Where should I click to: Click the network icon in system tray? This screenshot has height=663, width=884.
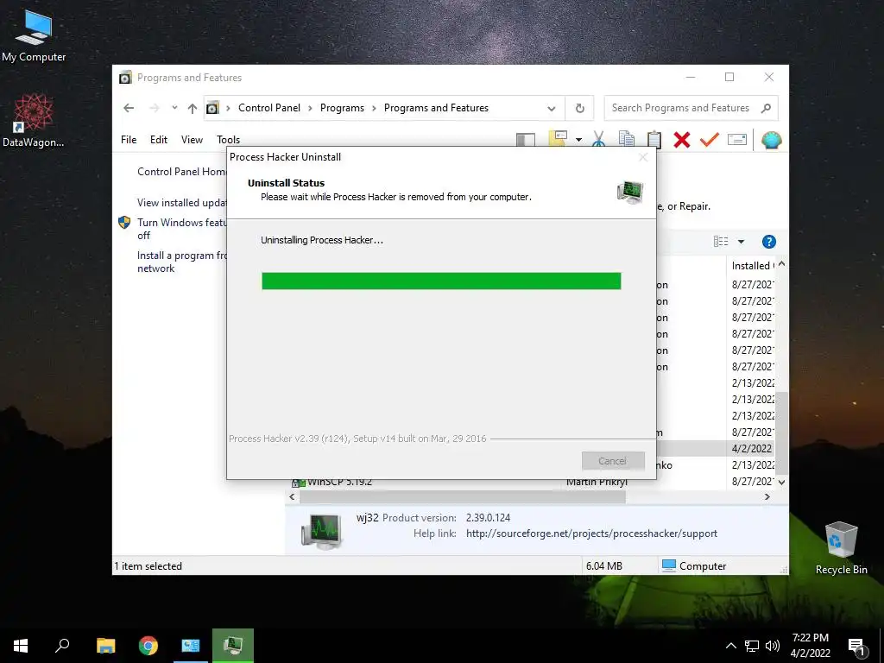(752, 646)
